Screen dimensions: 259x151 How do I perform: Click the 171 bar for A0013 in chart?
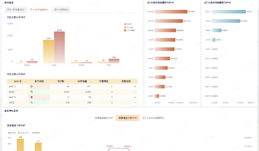(x=32, y=62)
